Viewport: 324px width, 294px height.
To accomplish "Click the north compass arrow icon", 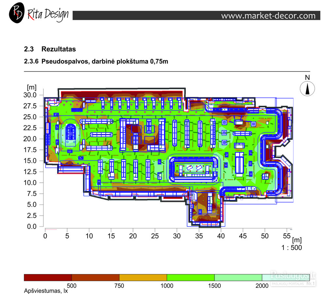I will (307, 89).
